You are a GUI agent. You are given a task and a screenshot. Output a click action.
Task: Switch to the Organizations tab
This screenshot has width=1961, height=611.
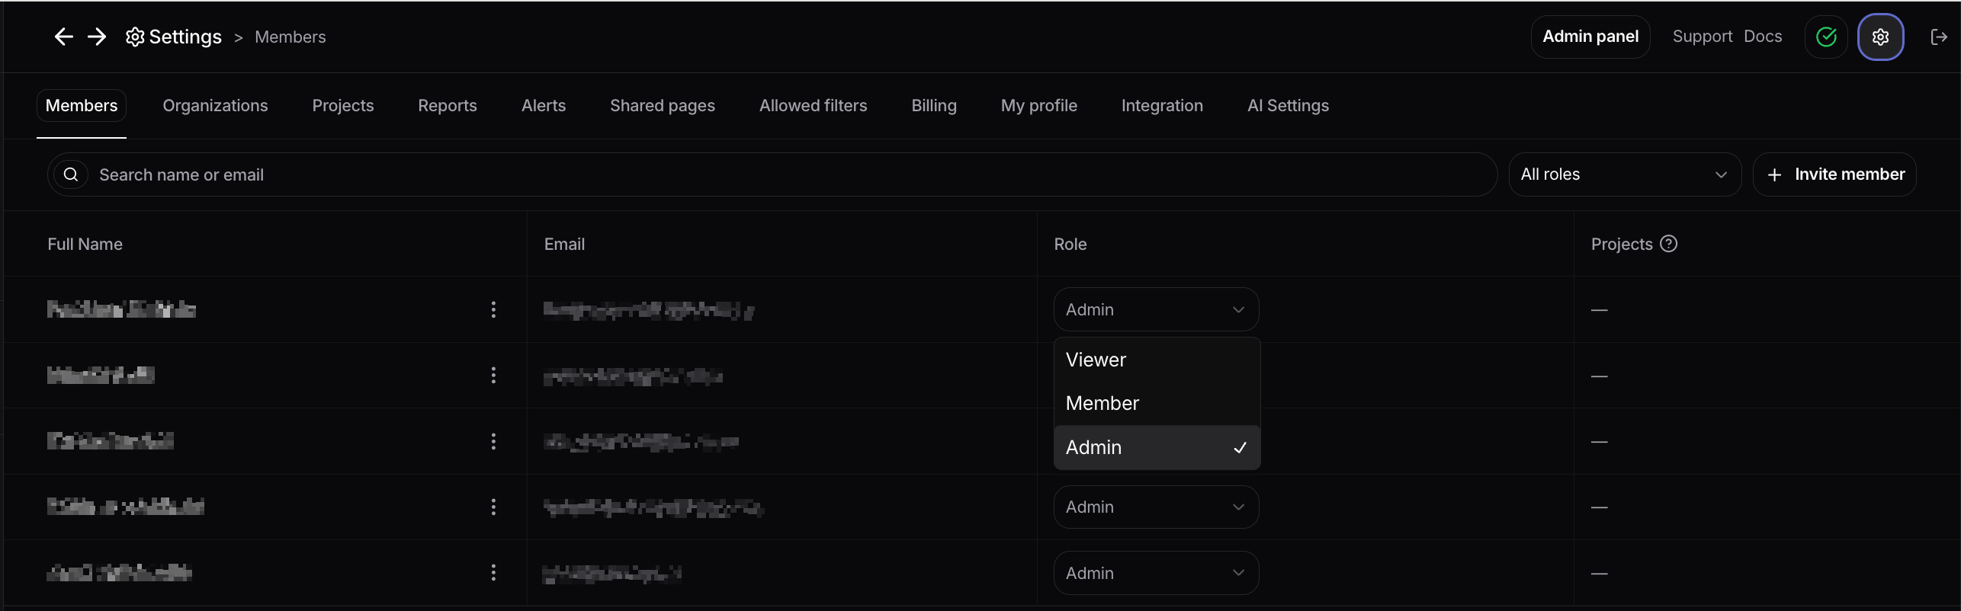[x=215, y=105]
